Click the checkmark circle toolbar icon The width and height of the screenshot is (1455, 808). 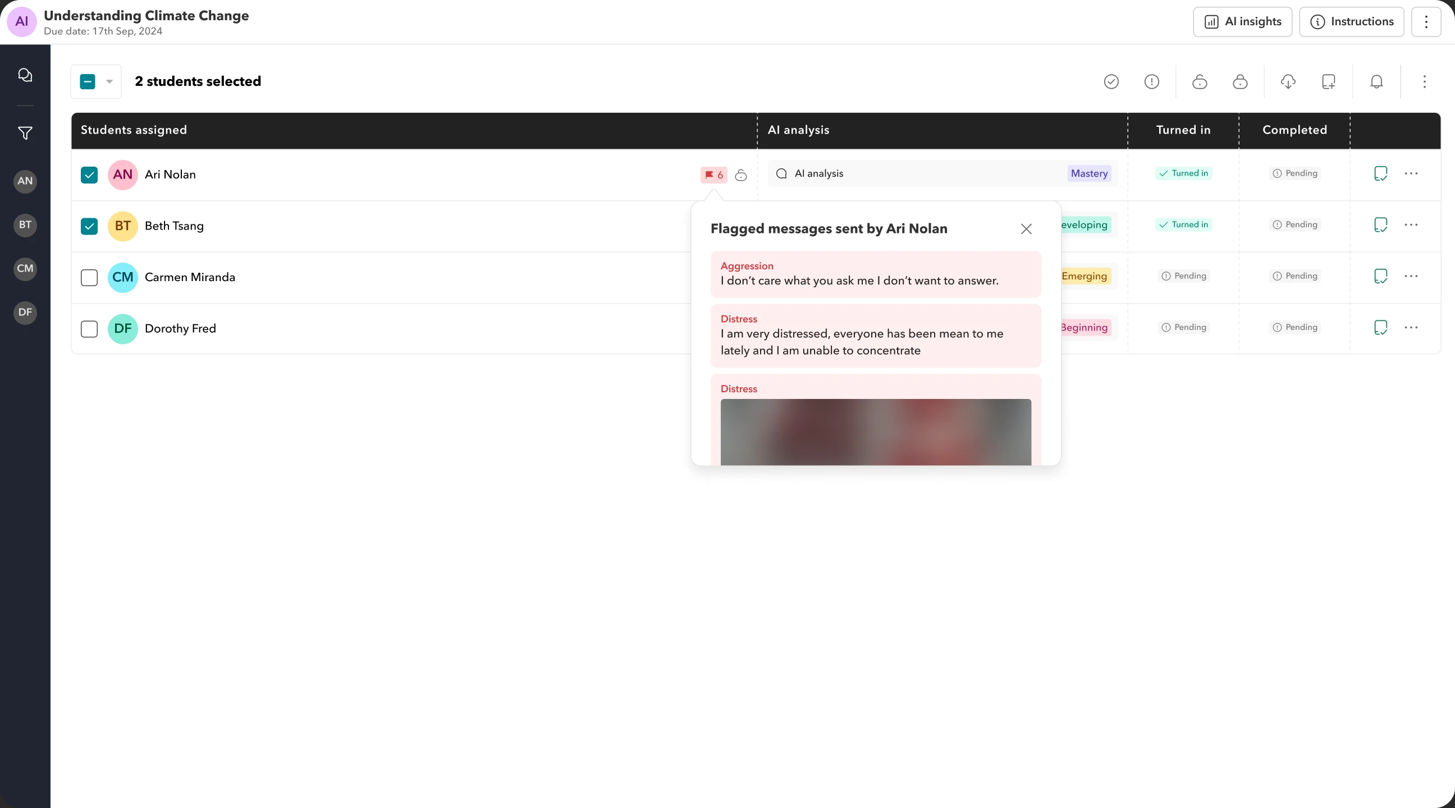pos(1111,82)
